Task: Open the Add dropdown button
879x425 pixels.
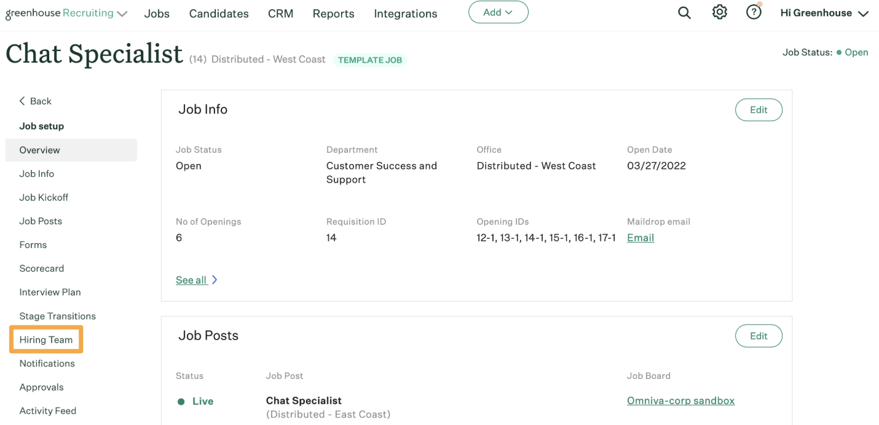Action: [498, 12]
